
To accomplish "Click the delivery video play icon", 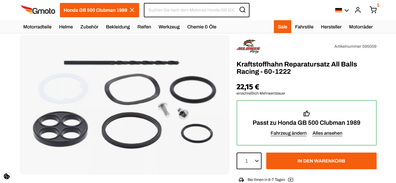I will coord(291,180).
